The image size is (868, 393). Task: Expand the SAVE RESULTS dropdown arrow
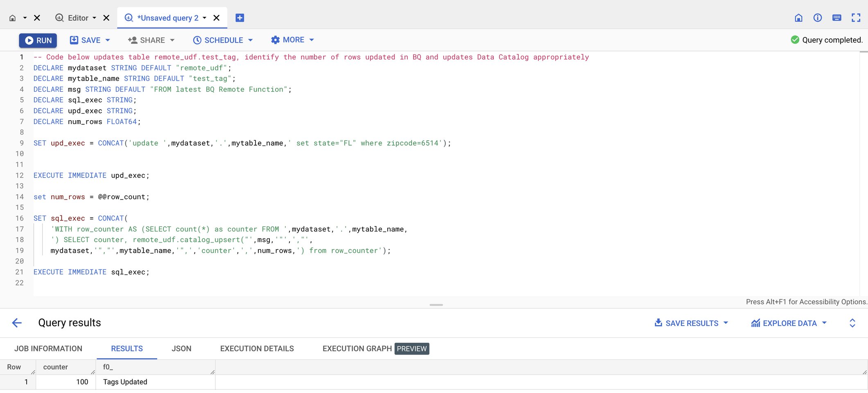point(726,323)
